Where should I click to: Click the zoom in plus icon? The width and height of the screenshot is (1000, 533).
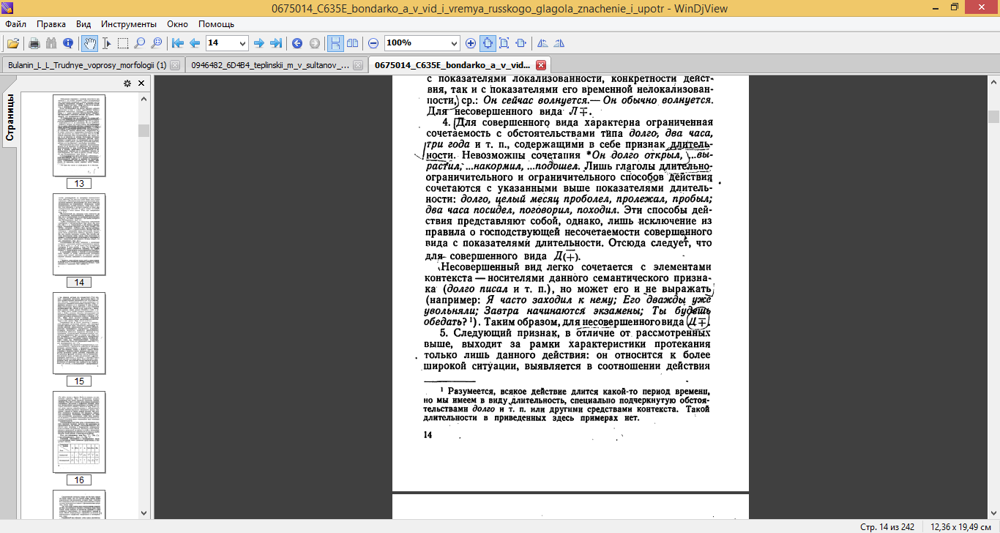point(471,43)
